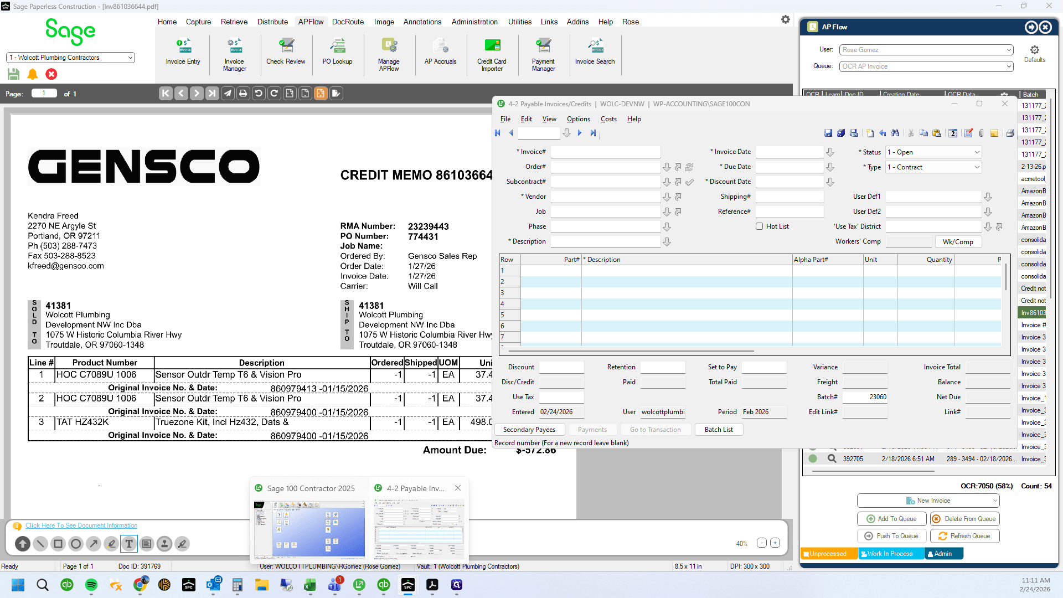Viewport: 1063px width, 598px height.
Task: Open lookup arrow next to Due Date field
Action: point(830,167)
